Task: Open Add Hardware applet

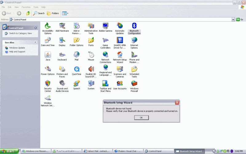Action: (62, 27)
